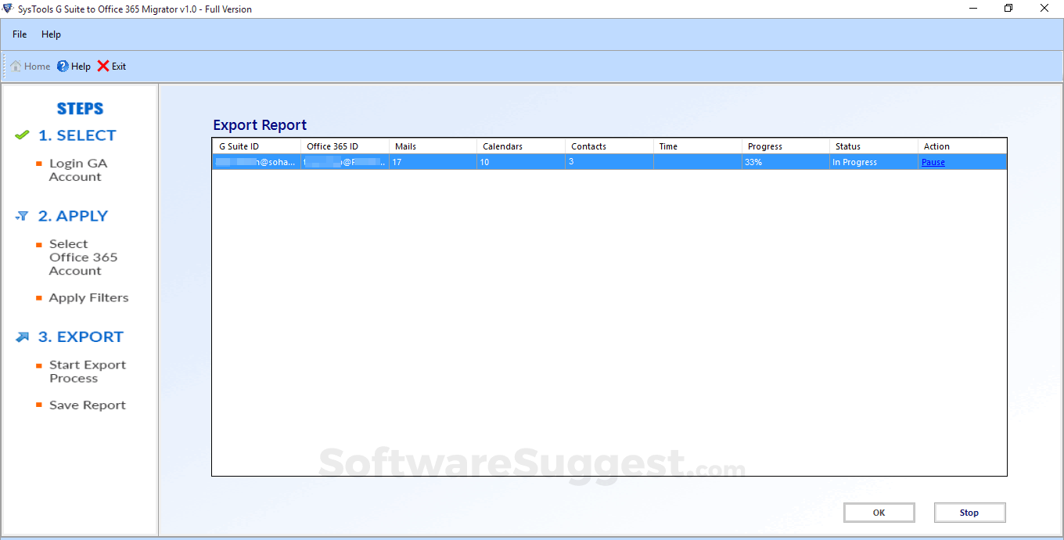
Task: Minimize the Migrator window
Action: [972, 9]
